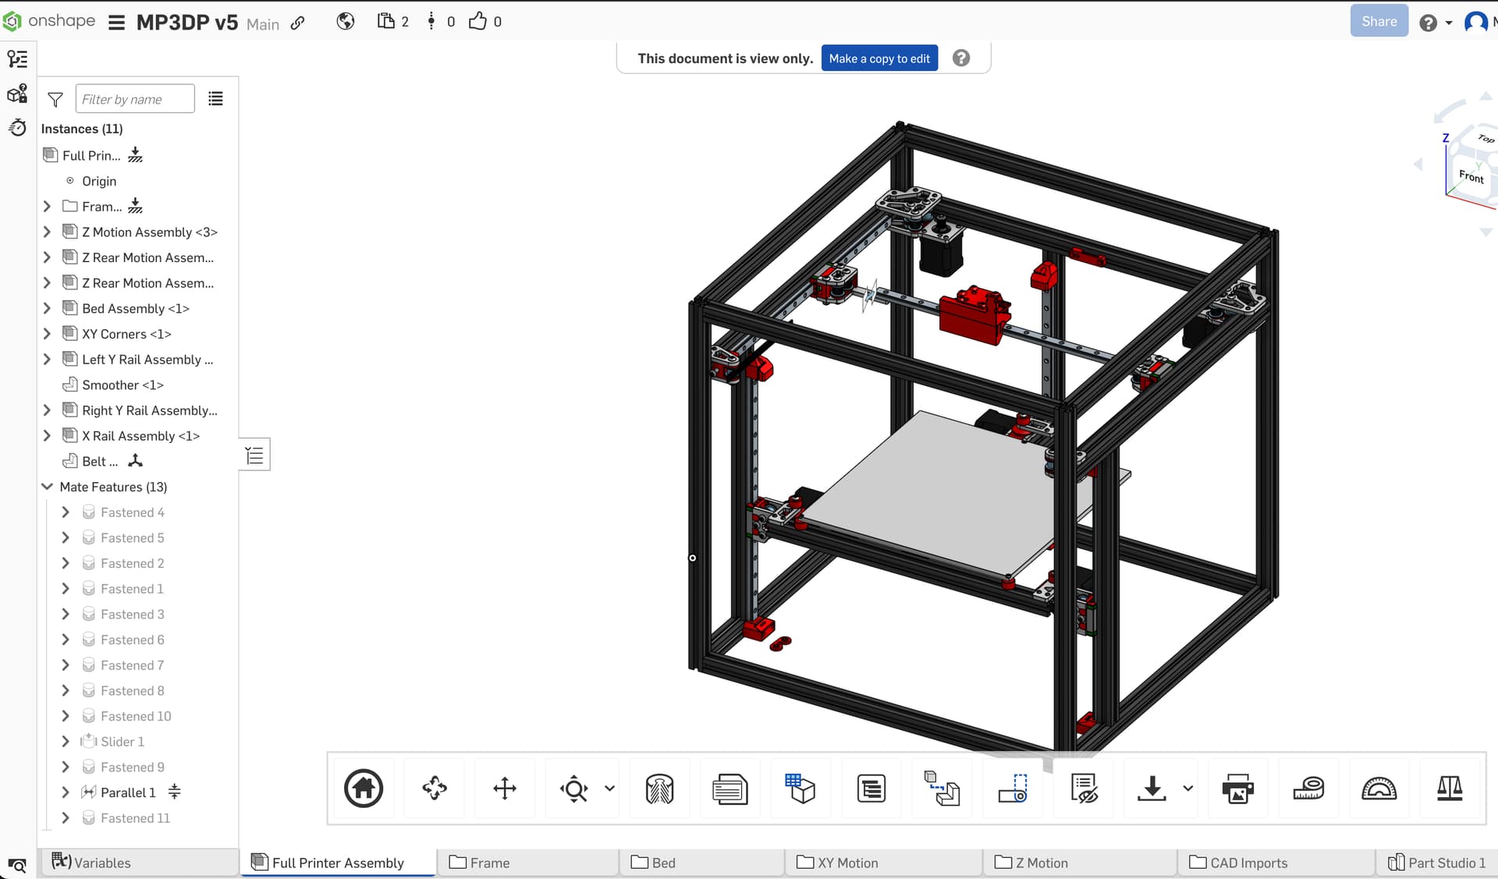This screenshot has width=1498, height=879.
Task: Click Make a copy to edit button
Action: point(879,58)
